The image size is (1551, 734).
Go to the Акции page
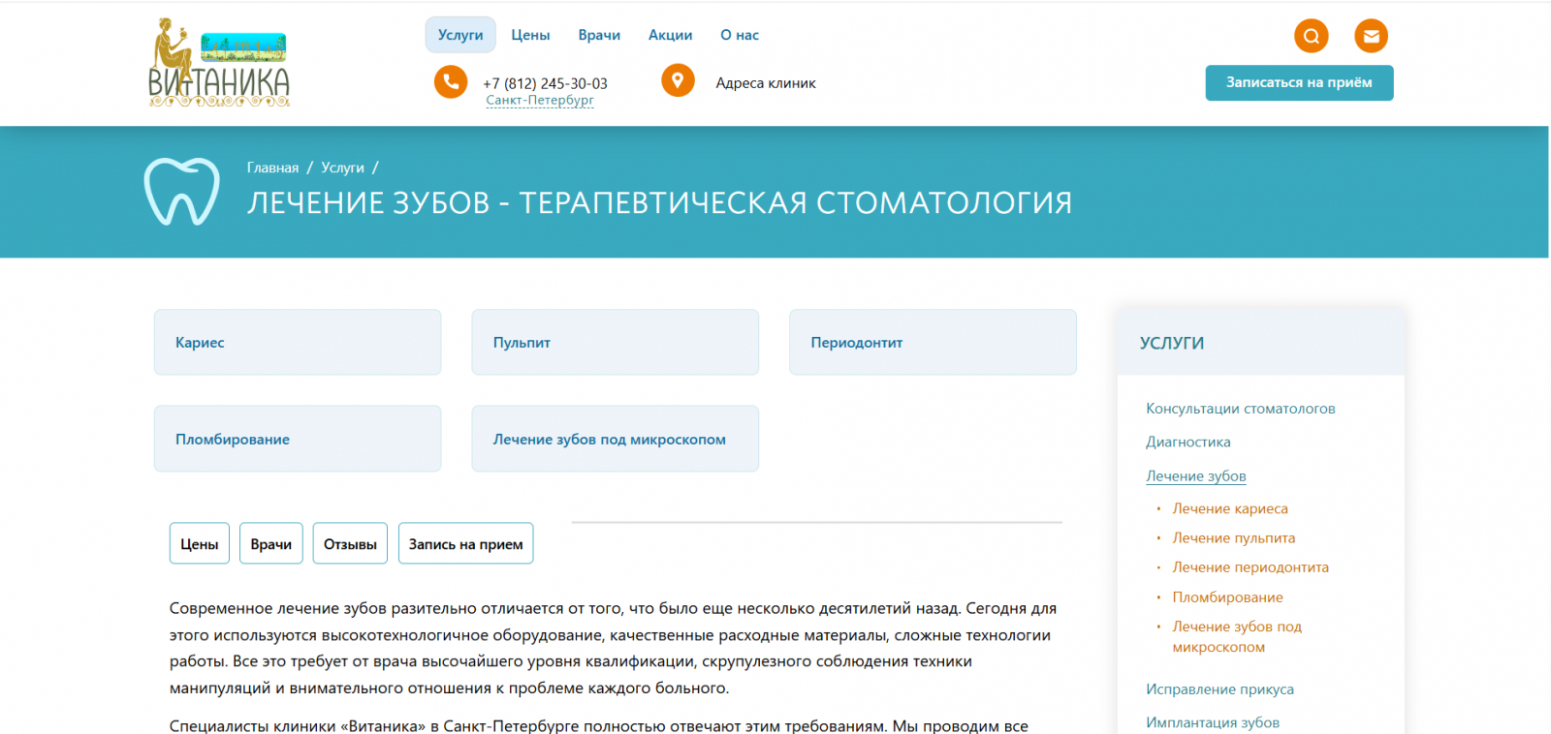click(x=670, y=35)
